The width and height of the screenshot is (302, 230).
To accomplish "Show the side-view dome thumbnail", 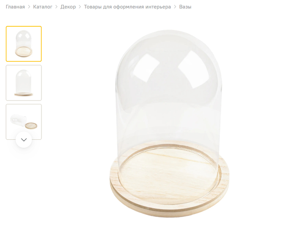I will [x=24, y=83].
